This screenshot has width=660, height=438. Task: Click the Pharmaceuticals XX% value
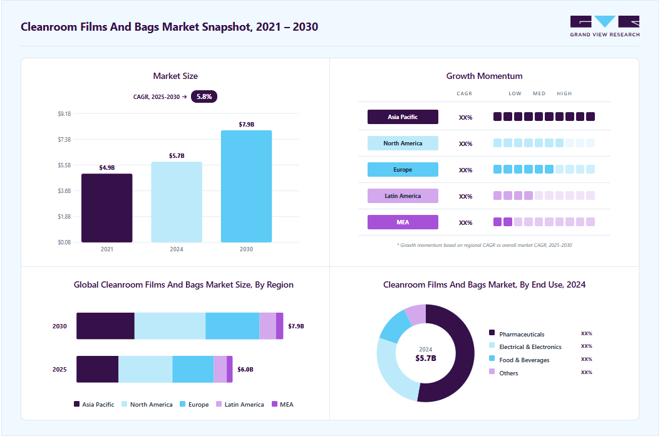pos(586,333)
